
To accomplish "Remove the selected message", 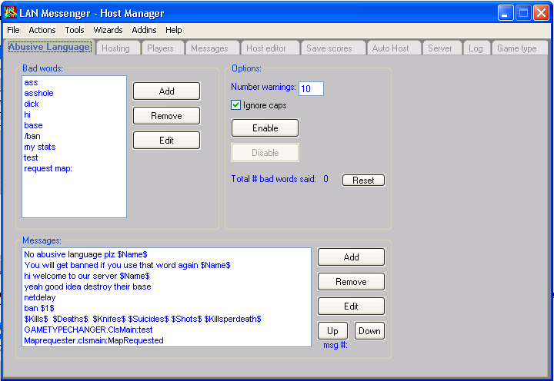I will [351, 282].
